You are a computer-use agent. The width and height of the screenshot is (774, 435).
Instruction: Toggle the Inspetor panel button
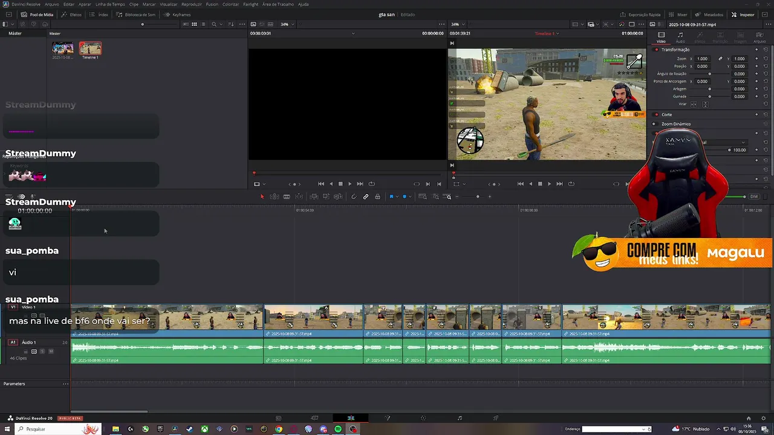[x=743, y=14]
